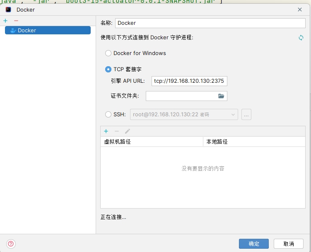The image size is (311, 252).
Task: Add a new Docker configuration with plus icon
Action: click(x=5, y=21)
